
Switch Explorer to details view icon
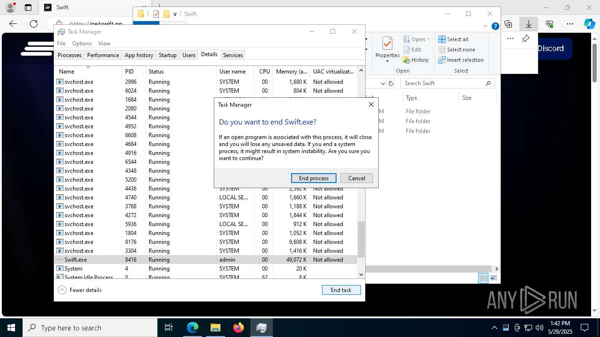pos(483,278)
